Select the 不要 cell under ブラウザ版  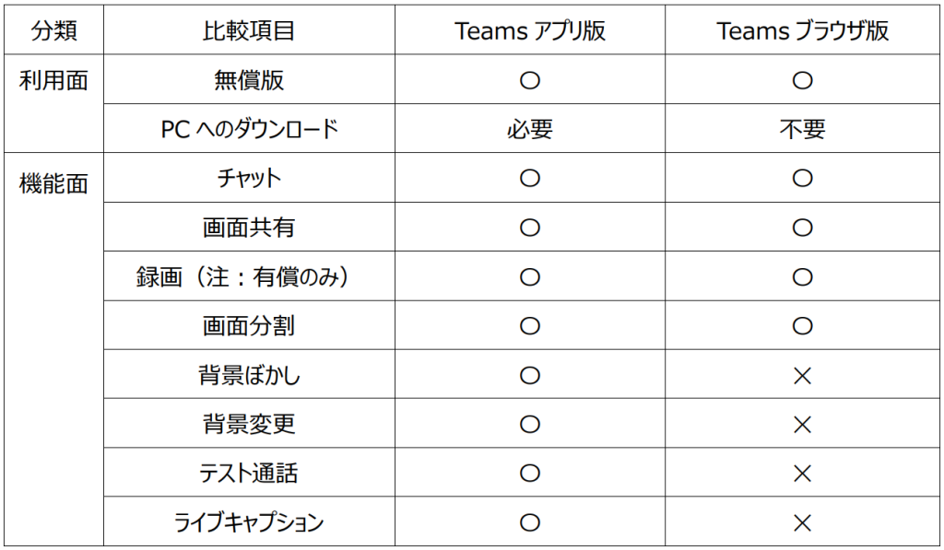pos(803,129)
